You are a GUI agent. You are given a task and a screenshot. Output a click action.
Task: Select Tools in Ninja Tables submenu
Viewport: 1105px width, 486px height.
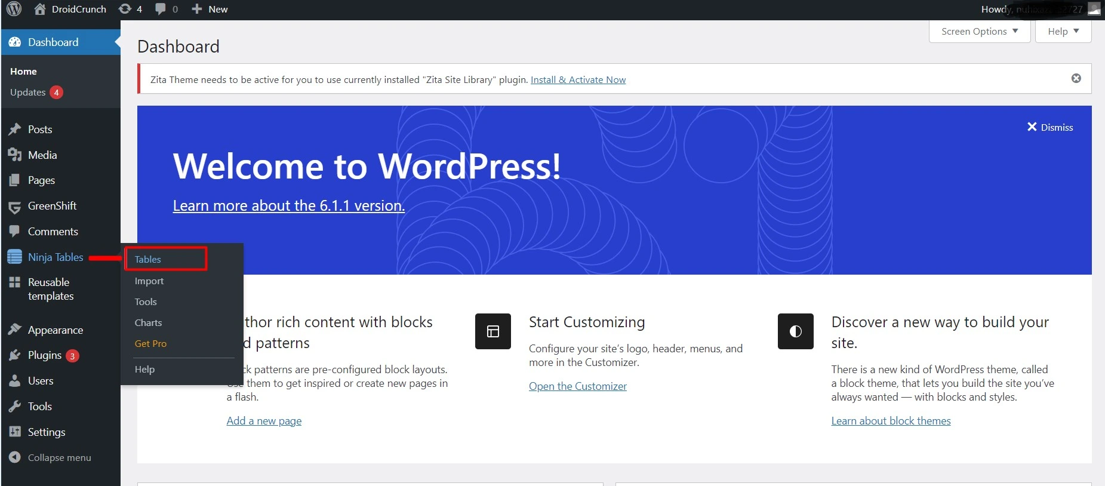click(x=146, y=302)
